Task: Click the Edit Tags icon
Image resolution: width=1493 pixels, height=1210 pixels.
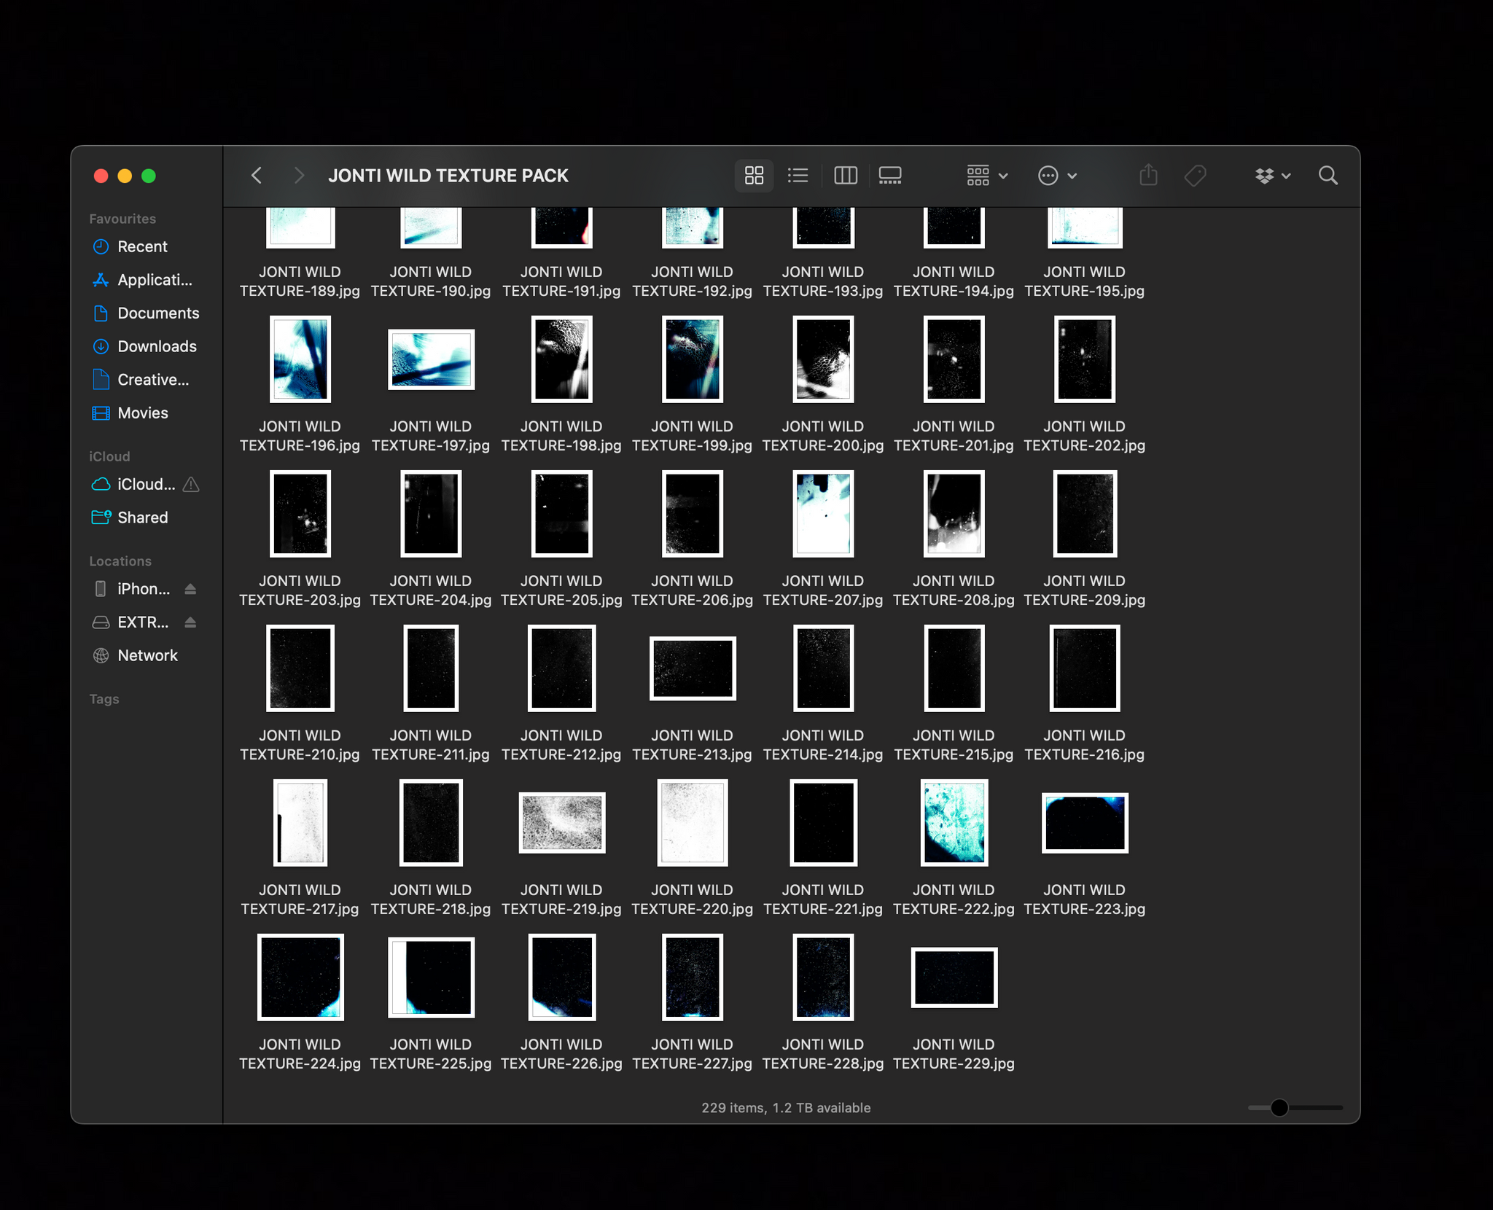Action: click(x=1195, y=176)
